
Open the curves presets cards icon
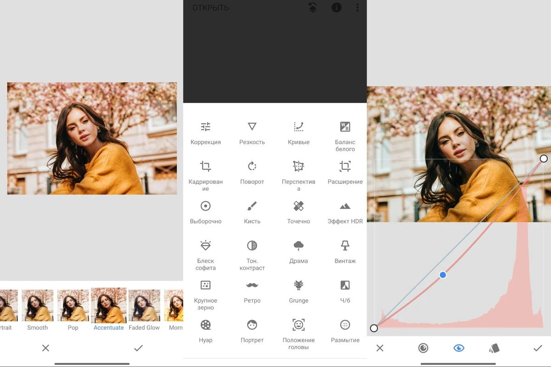(x=494, y=348)
